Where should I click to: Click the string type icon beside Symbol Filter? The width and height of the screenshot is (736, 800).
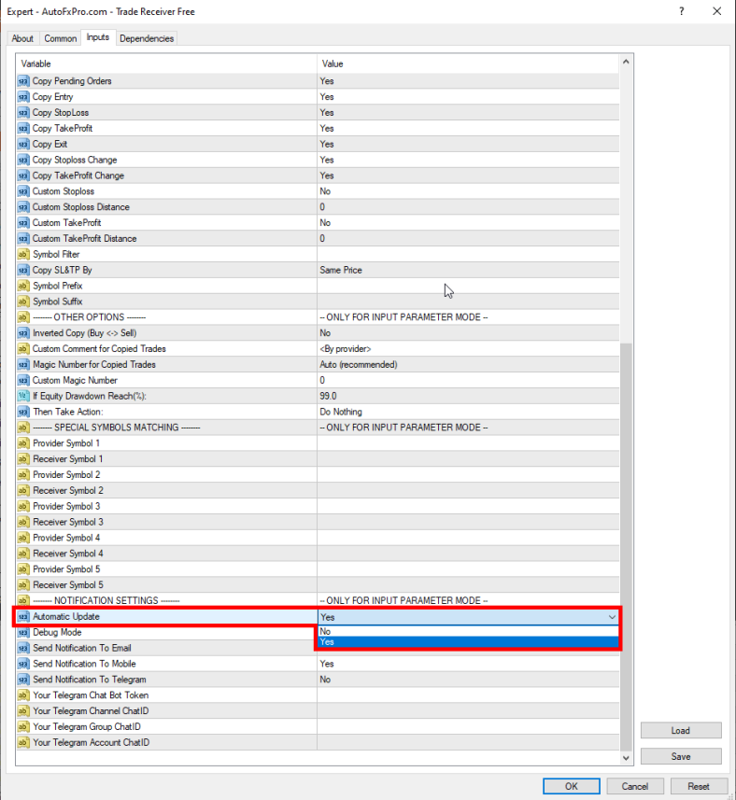(x=23, y=254)
